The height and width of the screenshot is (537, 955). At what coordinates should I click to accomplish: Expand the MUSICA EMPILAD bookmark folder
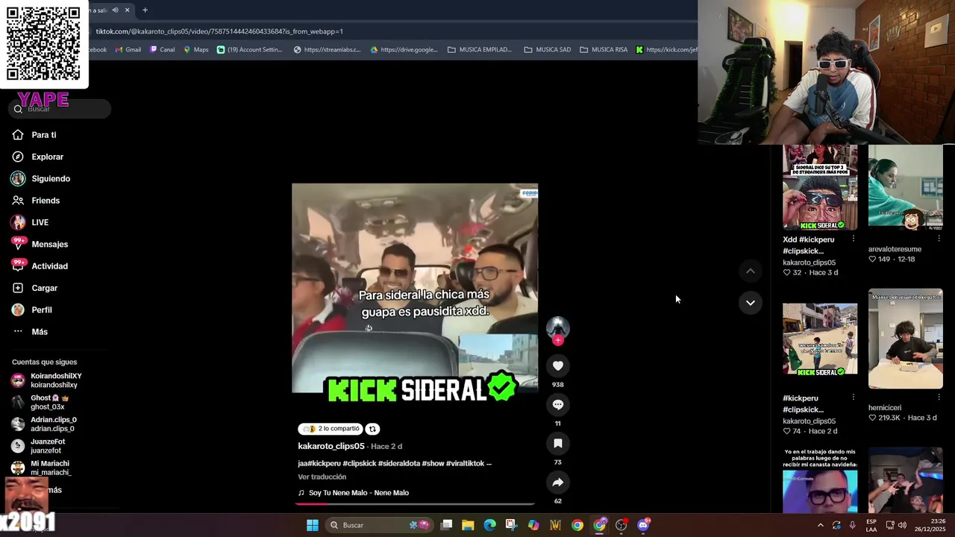tap(480, 50)
